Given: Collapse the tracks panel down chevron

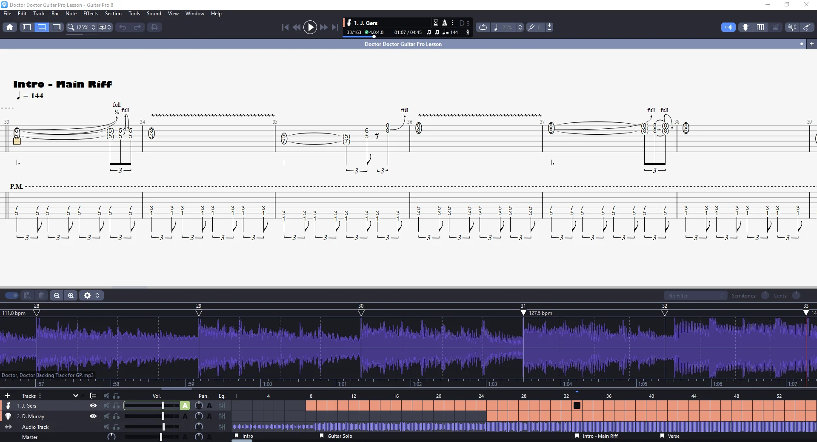Looking at the screenshot, I should coord(75,396).
